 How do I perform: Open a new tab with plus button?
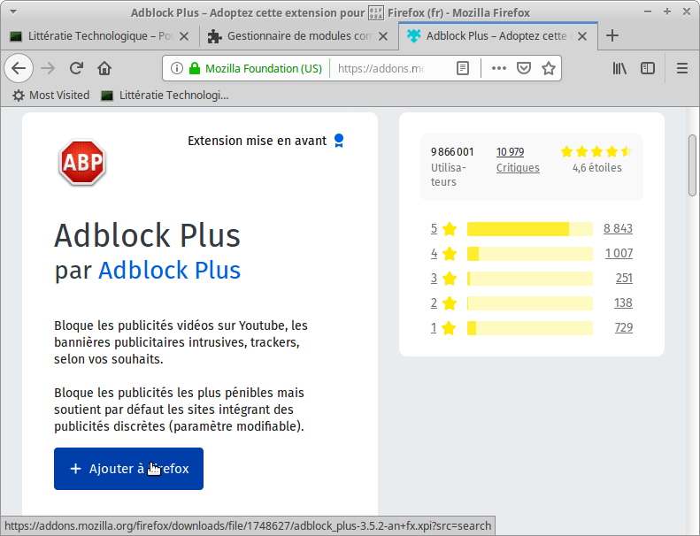[612, 36]
